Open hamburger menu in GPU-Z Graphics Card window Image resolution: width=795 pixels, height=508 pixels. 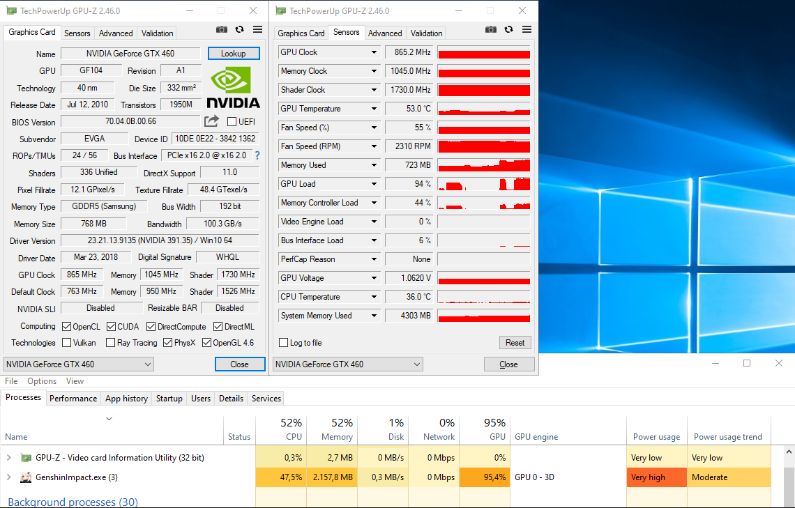[x=257, y=29]
